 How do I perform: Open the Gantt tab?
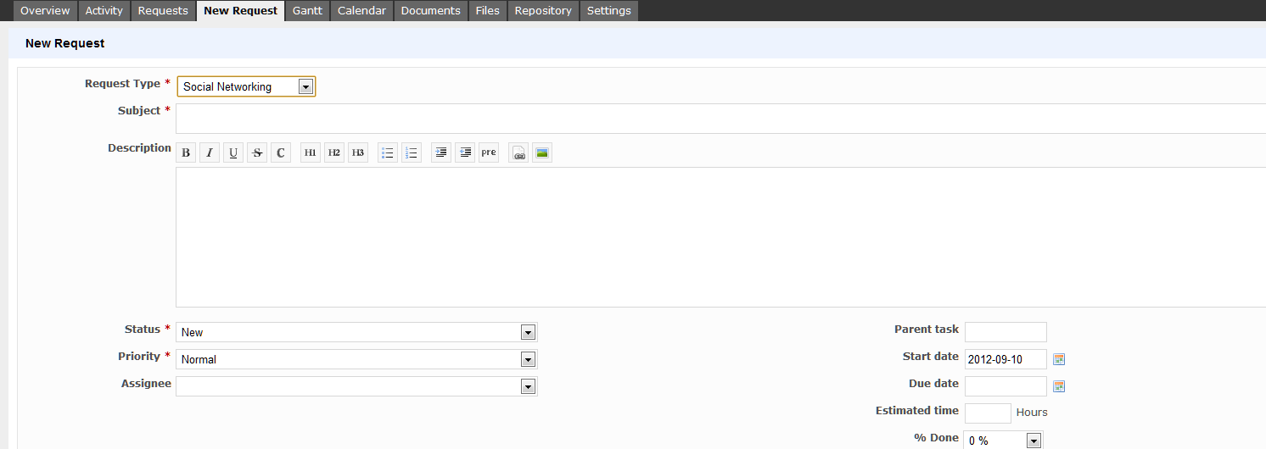click(307, 11)
